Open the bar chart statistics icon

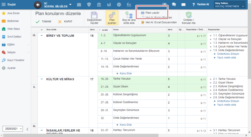(x=109, y=5)
